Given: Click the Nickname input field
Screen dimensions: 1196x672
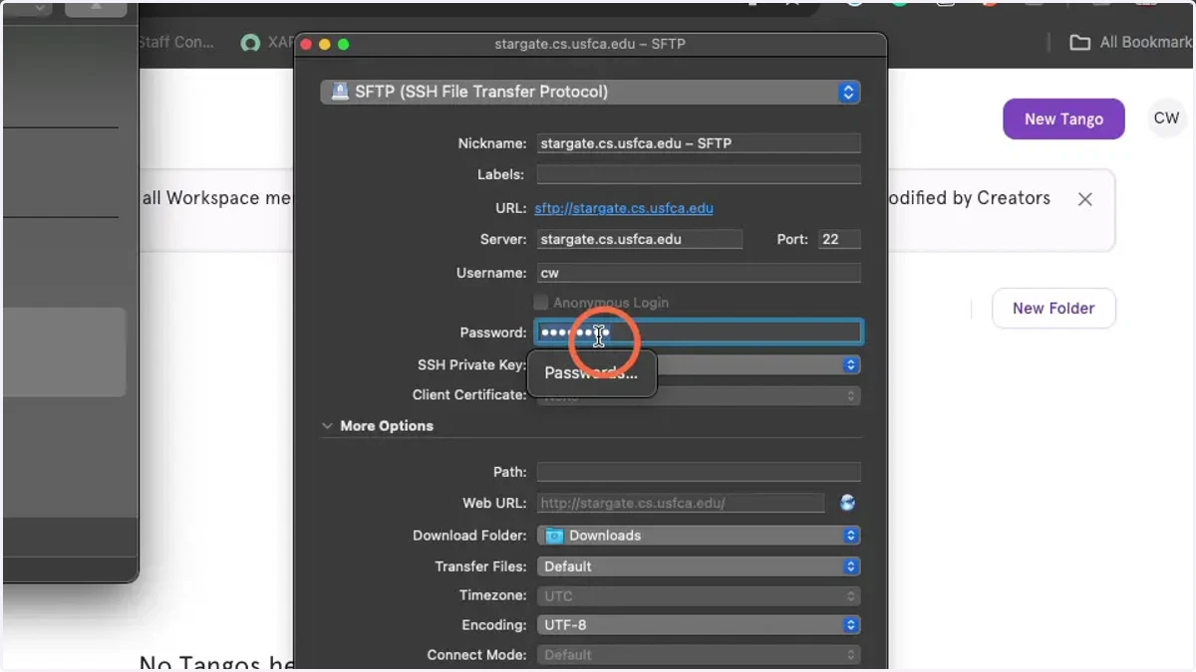Looking at the screenshot, I should pyautogui.click(x=698, y=143).
